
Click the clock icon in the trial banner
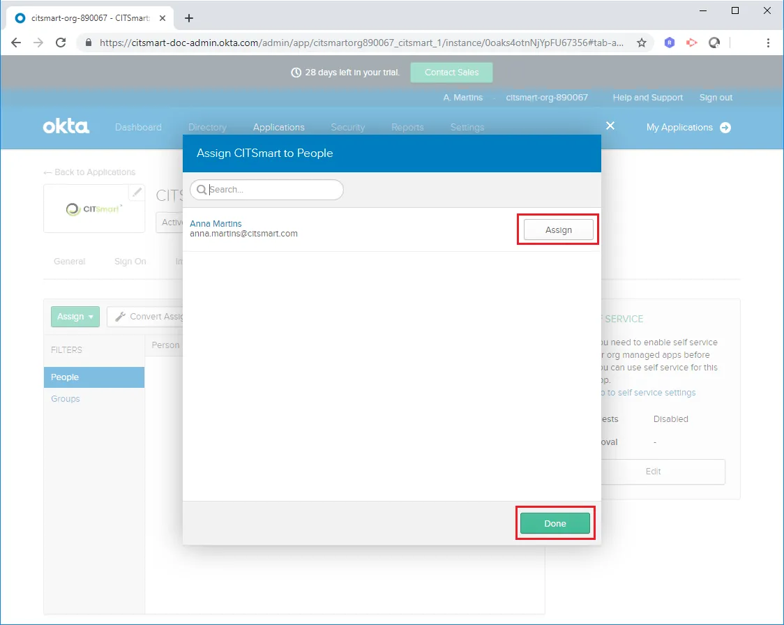pos(296,73)
